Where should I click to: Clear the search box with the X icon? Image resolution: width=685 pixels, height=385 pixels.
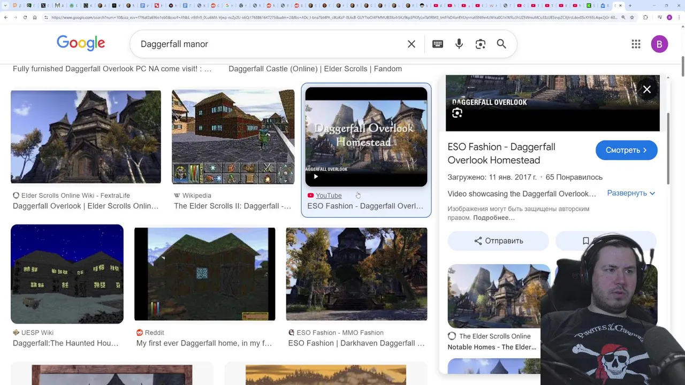(x=412, y=44)
